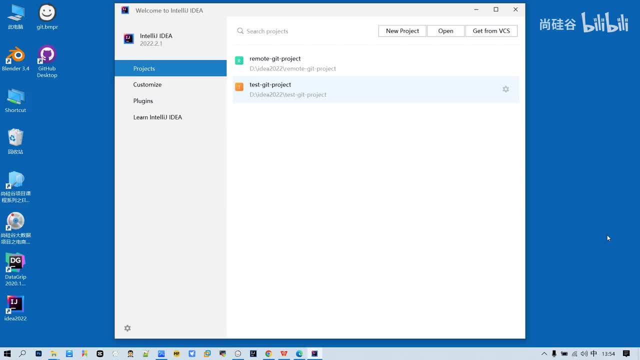Open Google Chrome from the taskbar
Image resolution: width=640 pixels, height=360 pixels.
pos(268,353)
